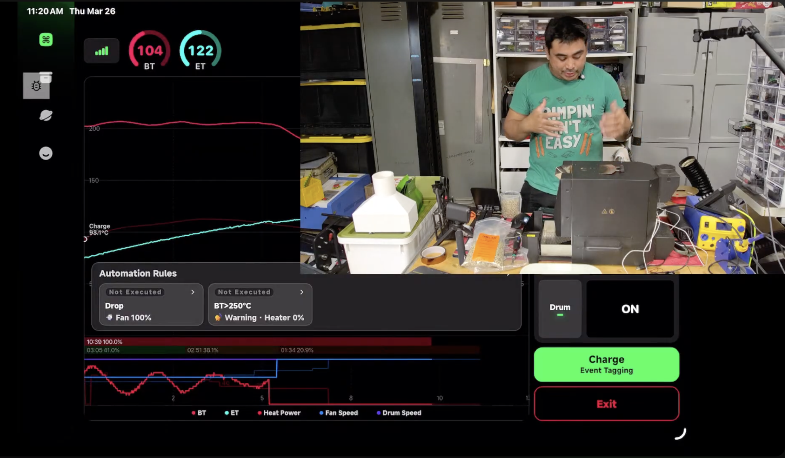Toggle Heat Power series in legend

click(279, 413)
